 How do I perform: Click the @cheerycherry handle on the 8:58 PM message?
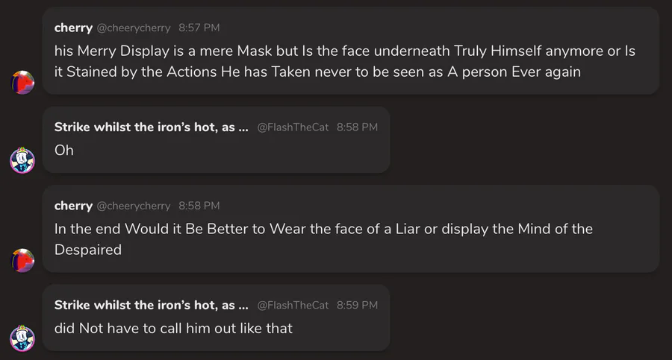134,206
